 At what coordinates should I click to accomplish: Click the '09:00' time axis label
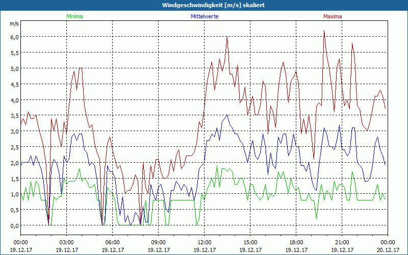pos(158,243)
